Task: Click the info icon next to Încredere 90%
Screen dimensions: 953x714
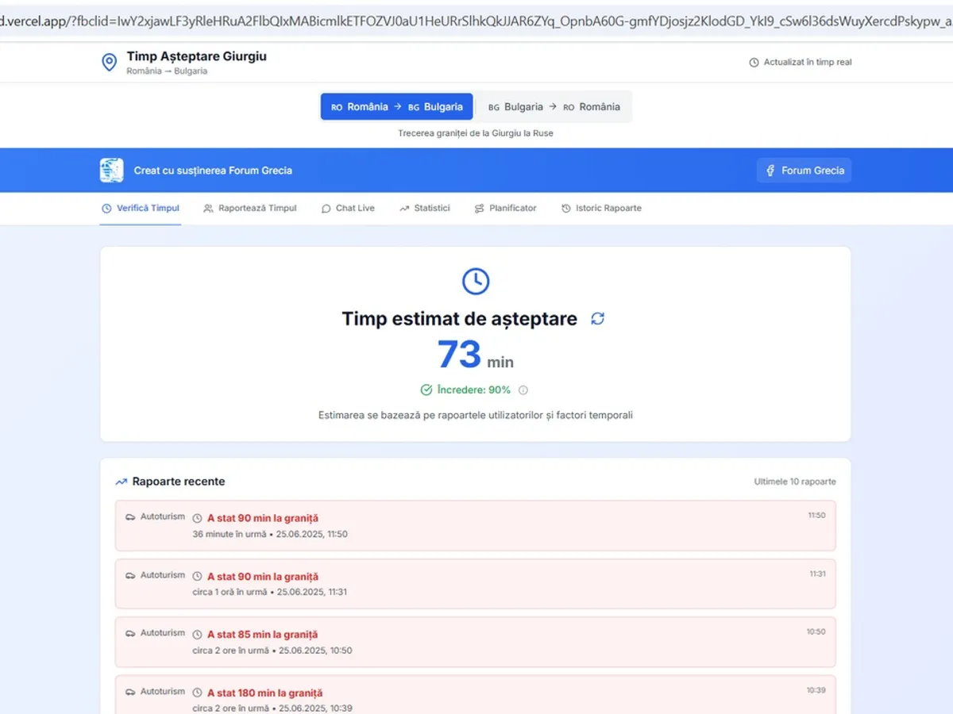Action: 523,390
